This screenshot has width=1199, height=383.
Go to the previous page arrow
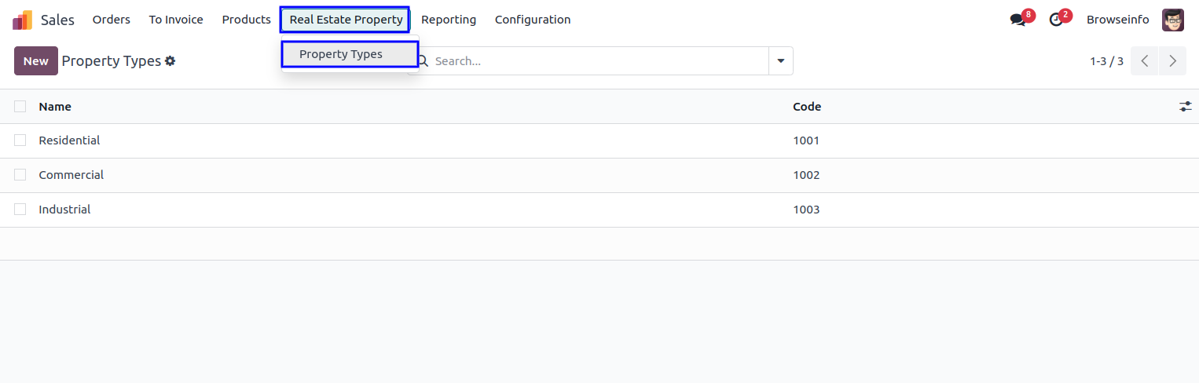[x=1145, y=61]
